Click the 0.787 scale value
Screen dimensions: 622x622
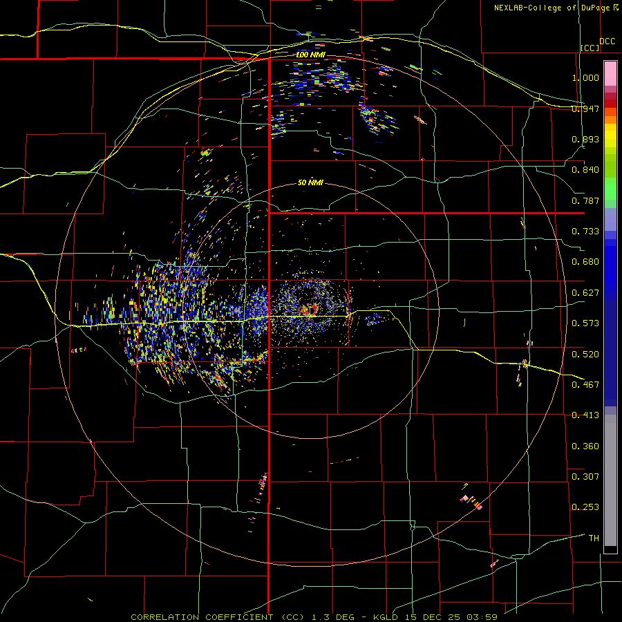[585, 200]
